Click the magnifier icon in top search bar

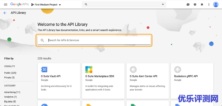86,4
